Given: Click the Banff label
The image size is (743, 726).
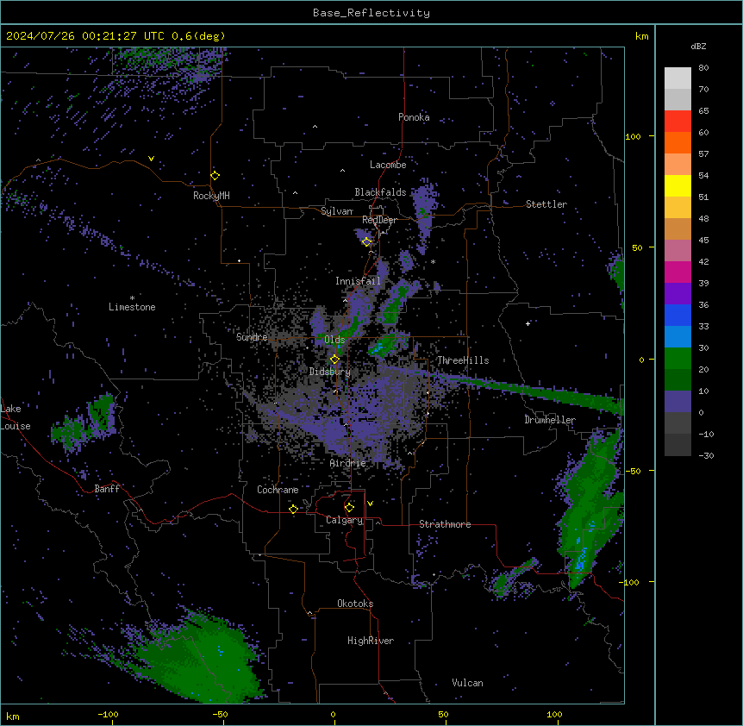Looking at the screenshot, I should pyautogui.click(x=107, y=489).
